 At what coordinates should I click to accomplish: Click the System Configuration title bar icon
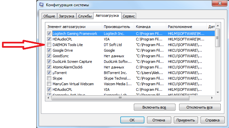point(42,5)
